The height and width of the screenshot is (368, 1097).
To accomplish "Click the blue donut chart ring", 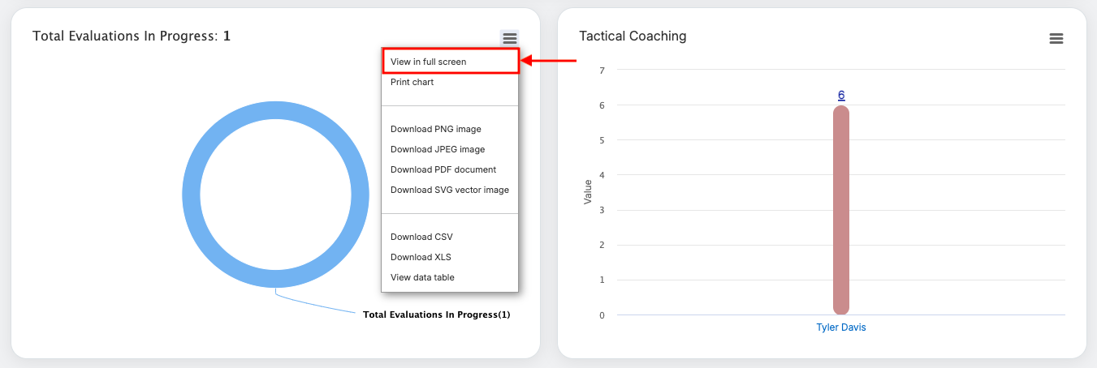I will click(192, 196).
